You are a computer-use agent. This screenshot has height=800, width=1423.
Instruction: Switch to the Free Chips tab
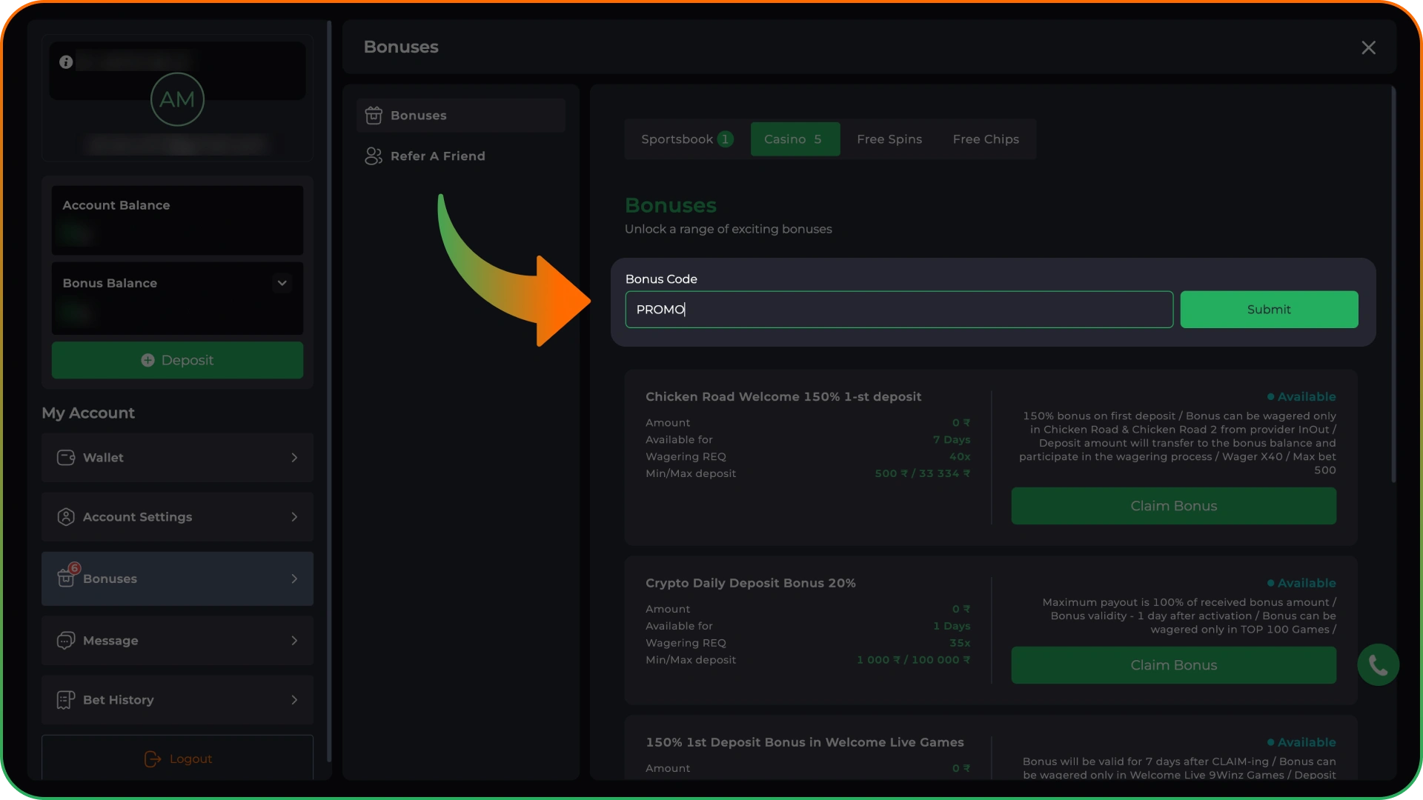[986, 139]
